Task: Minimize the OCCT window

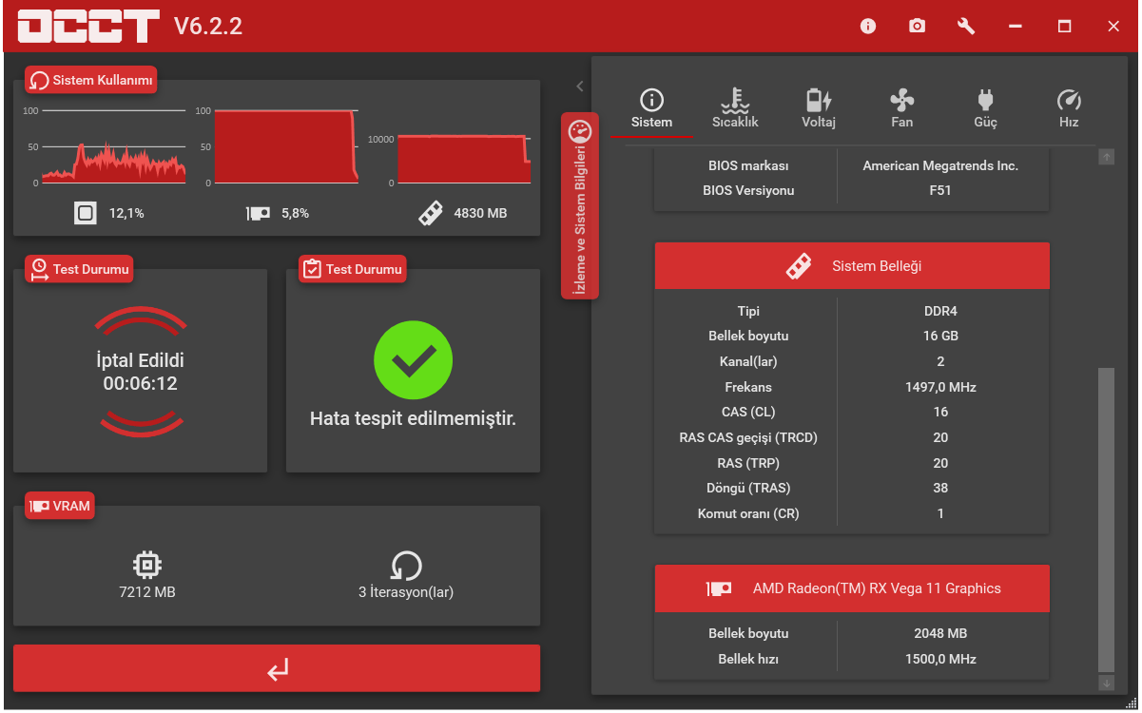Action: pyautogui.click(x=1015, y=27)
